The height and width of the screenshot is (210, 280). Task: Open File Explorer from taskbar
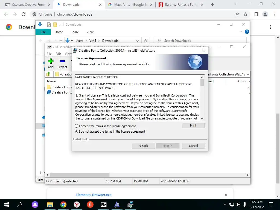pyautogui.click(x=50, y=205)
